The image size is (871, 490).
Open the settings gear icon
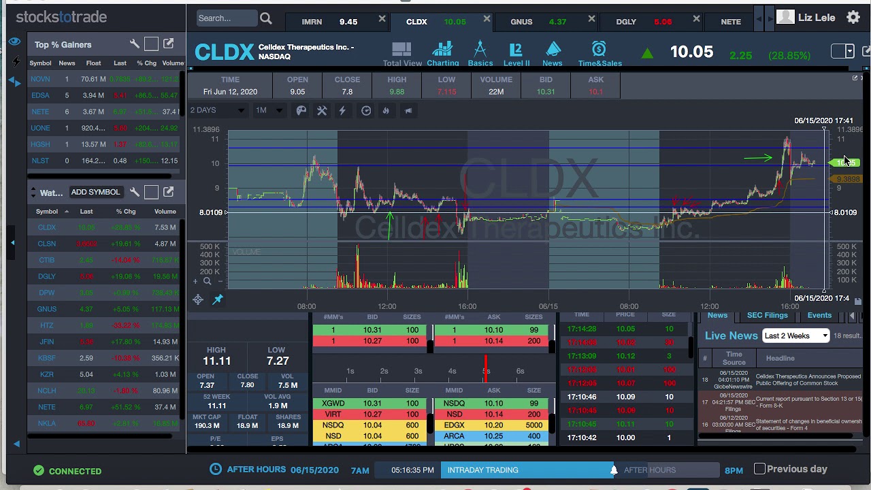(x=853, y=18)
